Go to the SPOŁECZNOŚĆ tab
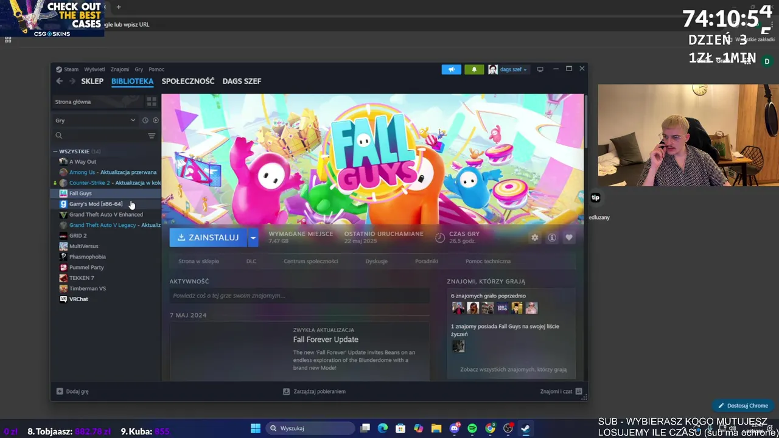Image resolution: width=779 pixels, height=438 pixels. pyautogui.click(x=188, y=81)
